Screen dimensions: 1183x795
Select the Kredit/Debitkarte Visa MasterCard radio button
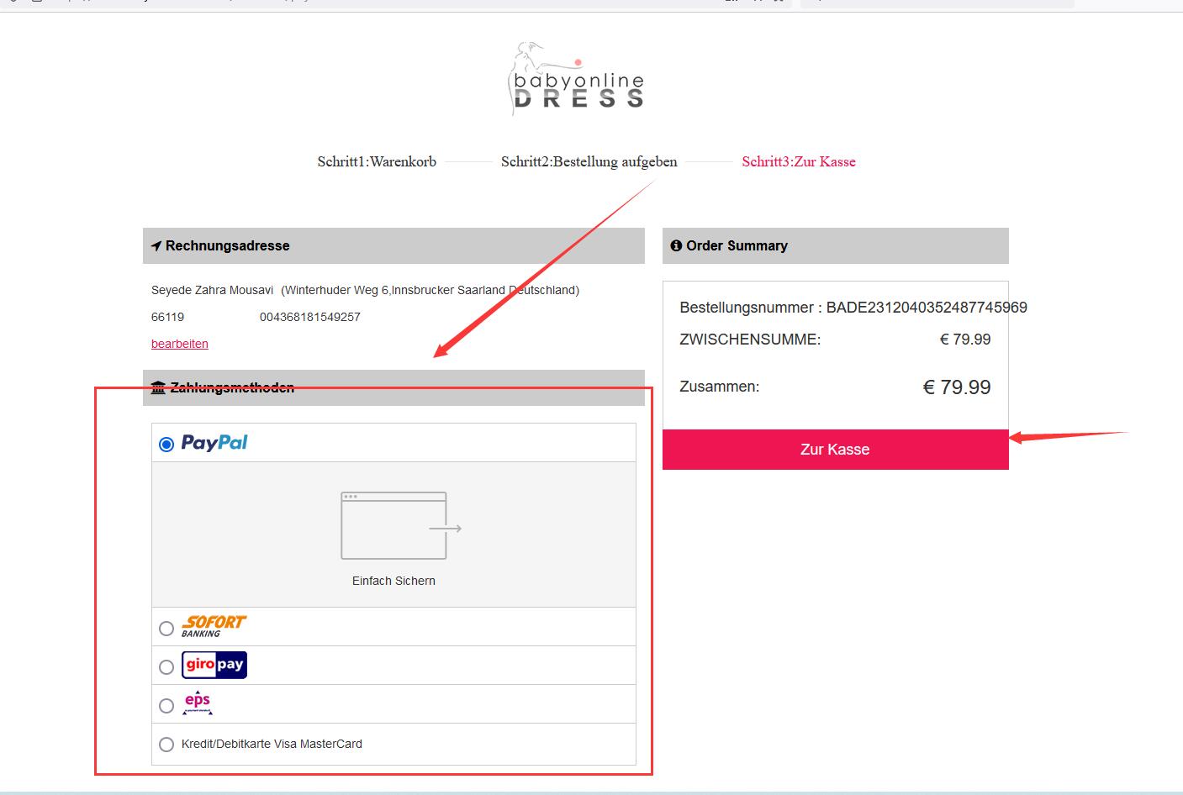tap(166, 745)
